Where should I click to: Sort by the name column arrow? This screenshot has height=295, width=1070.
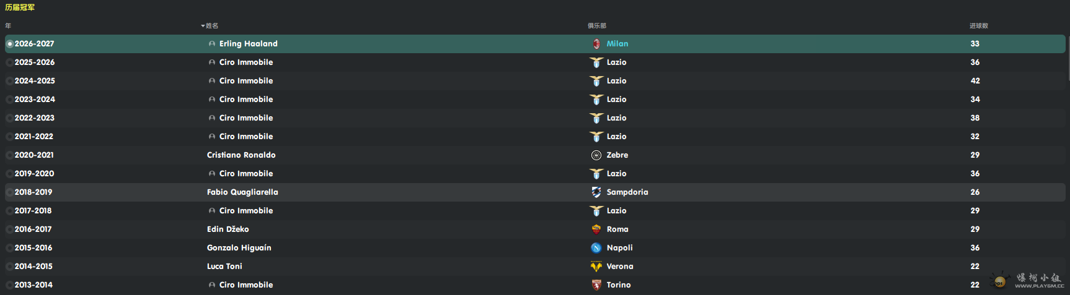pos(203,26)
